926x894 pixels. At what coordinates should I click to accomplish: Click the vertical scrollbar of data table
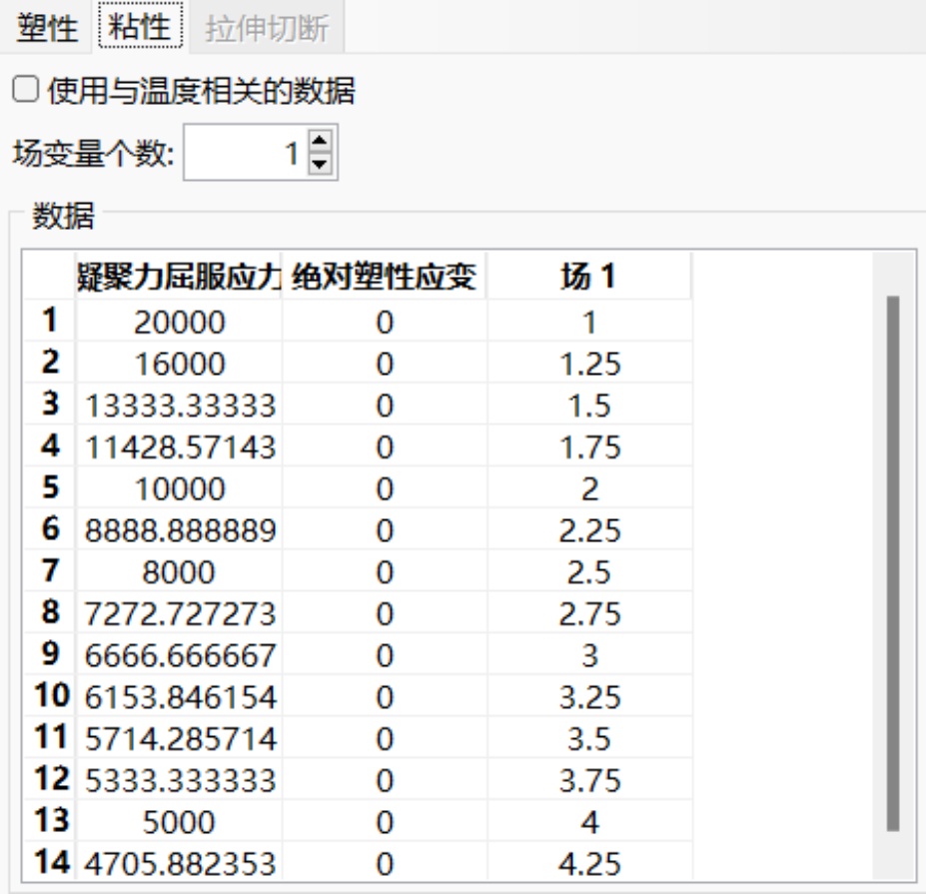click(893, 559)
